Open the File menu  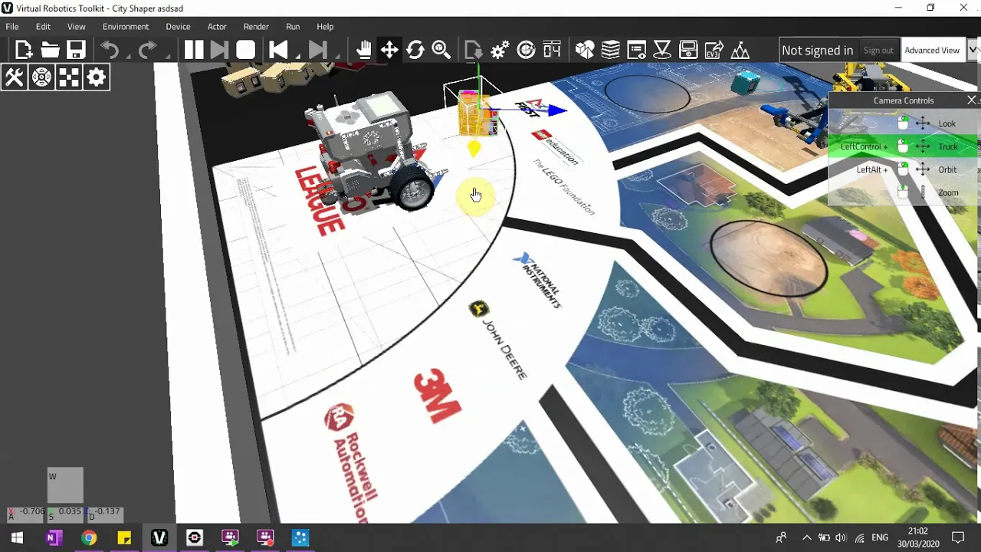[12, 27]
